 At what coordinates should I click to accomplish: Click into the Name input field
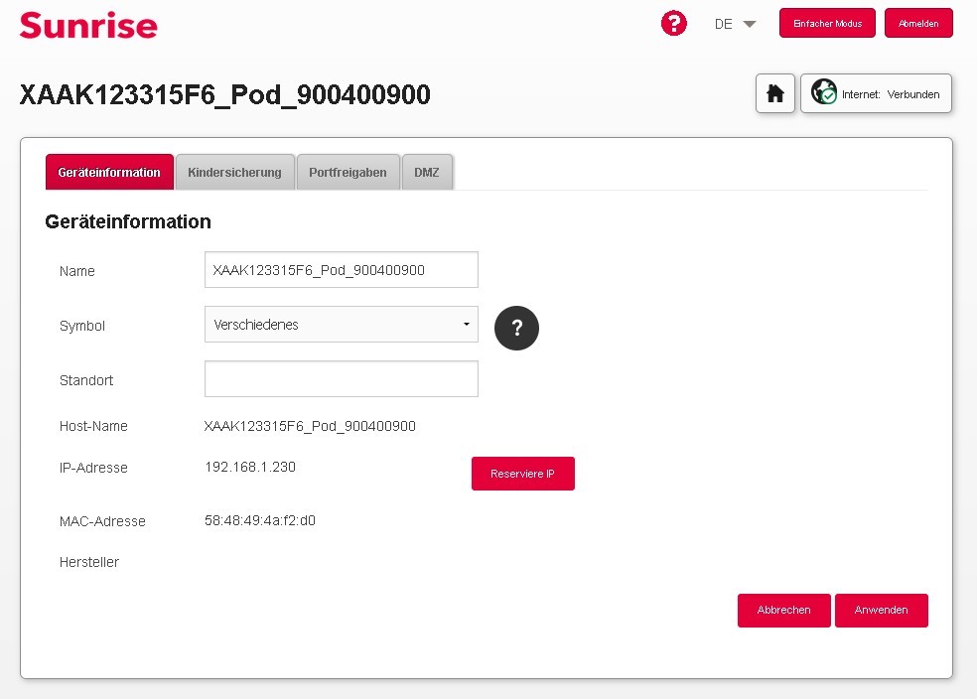pos(341,270)
